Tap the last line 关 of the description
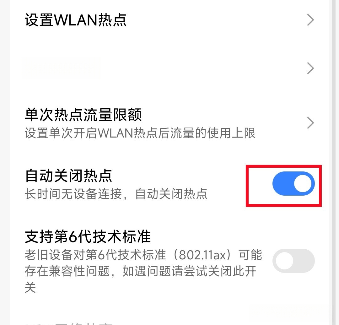Viewport: 339px width, 325px height. [x=30, y=287]
